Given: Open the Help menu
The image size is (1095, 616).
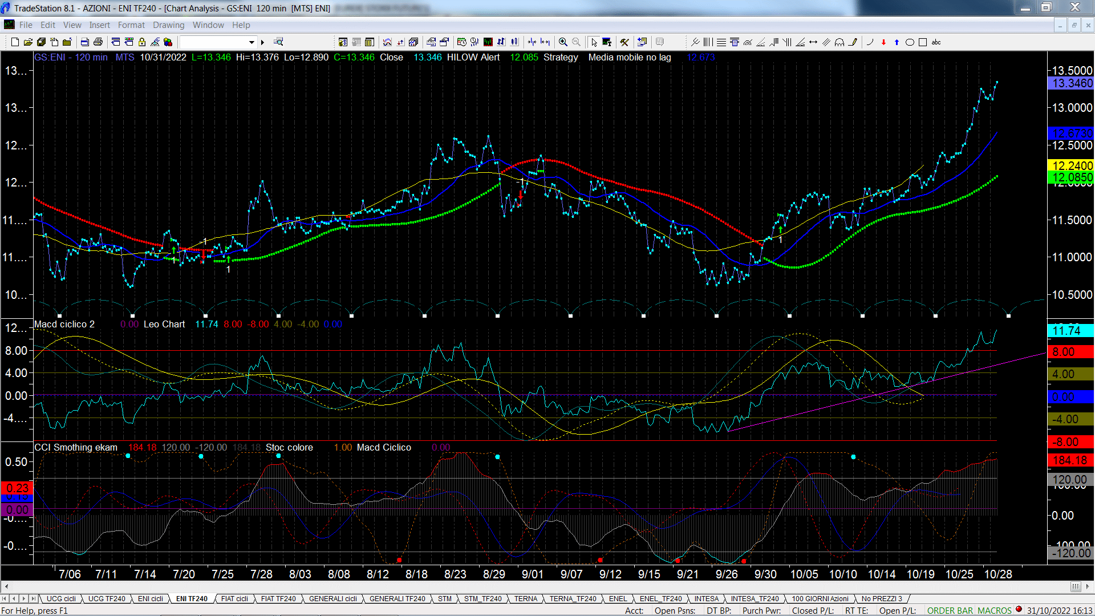Looking at the screenshot, I should [x=241, y=25].
